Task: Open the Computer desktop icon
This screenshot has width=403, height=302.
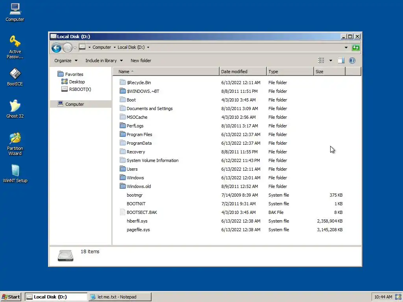Action: 15,12
